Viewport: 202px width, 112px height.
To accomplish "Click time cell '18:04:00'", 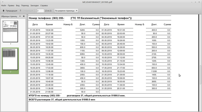I will 49,30.
